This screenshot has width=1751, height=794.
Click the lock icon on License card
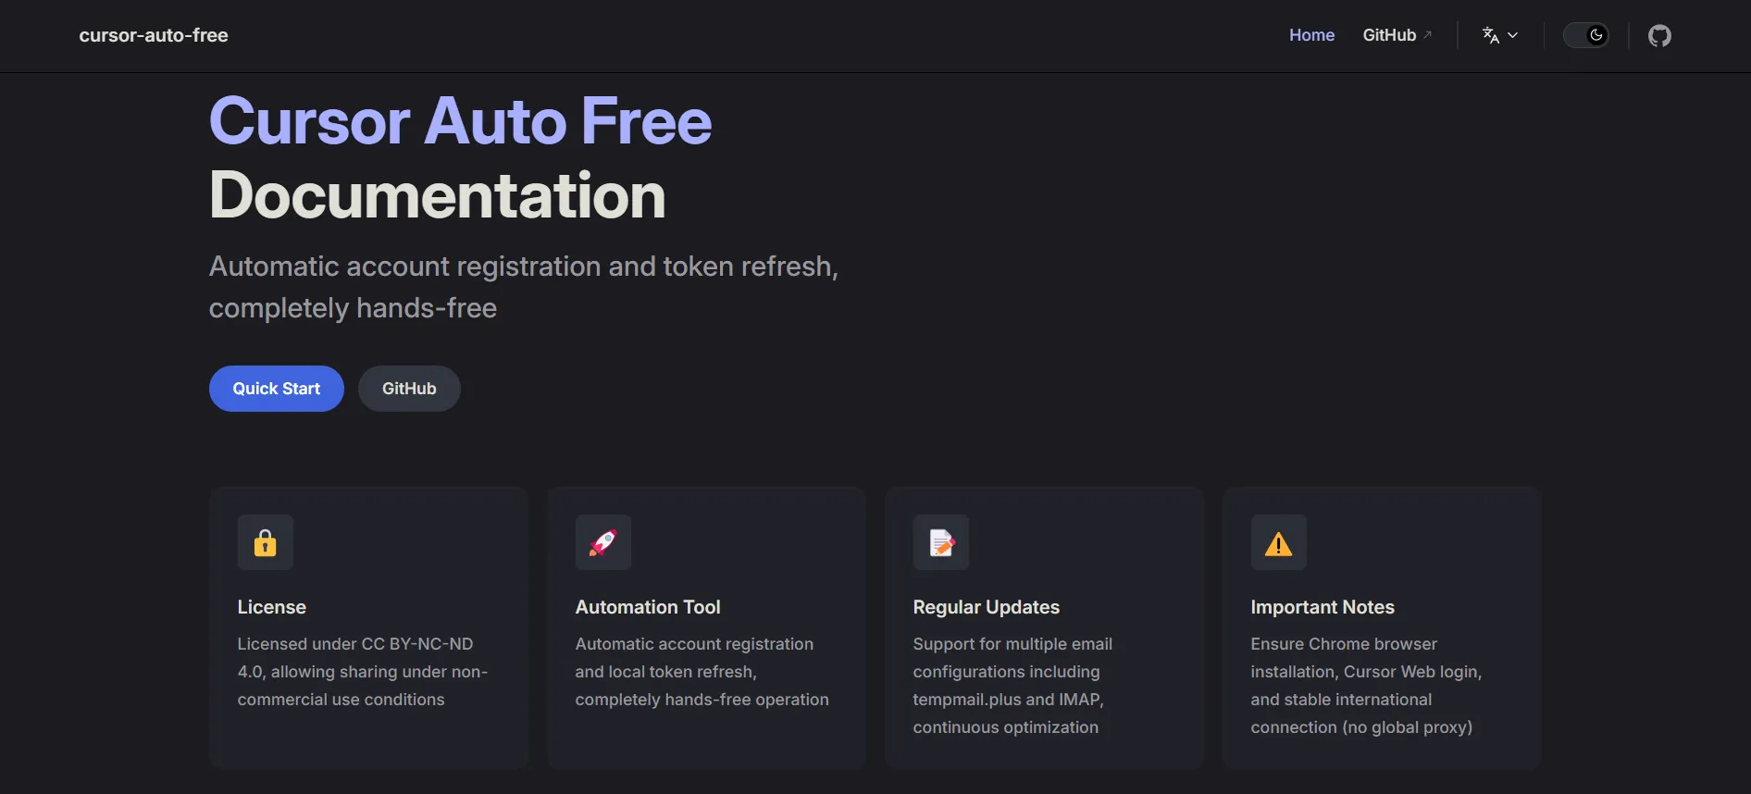coord(266,542)
